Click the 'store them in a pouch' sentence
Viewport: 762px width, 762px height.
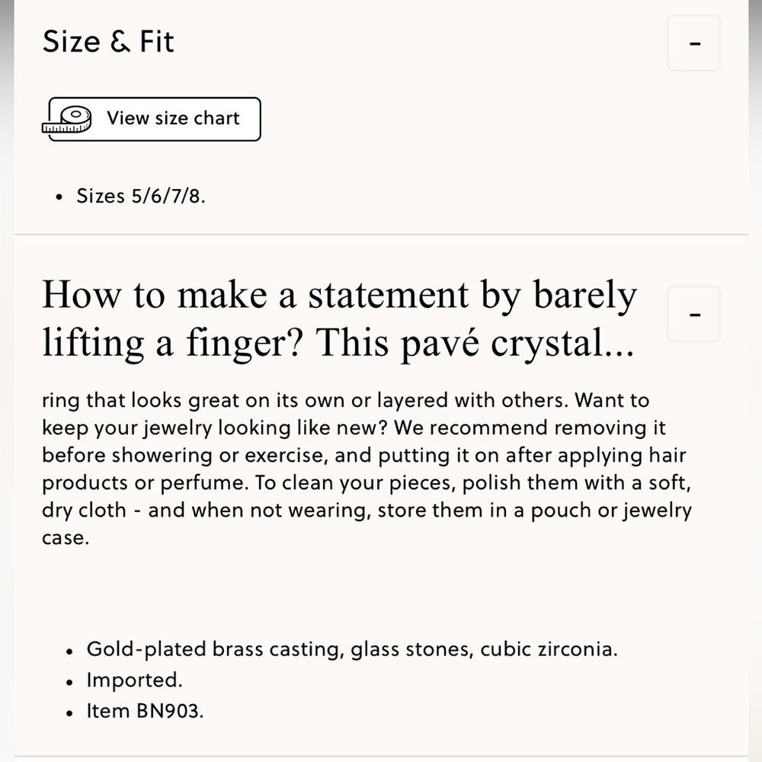click(535, 511)
